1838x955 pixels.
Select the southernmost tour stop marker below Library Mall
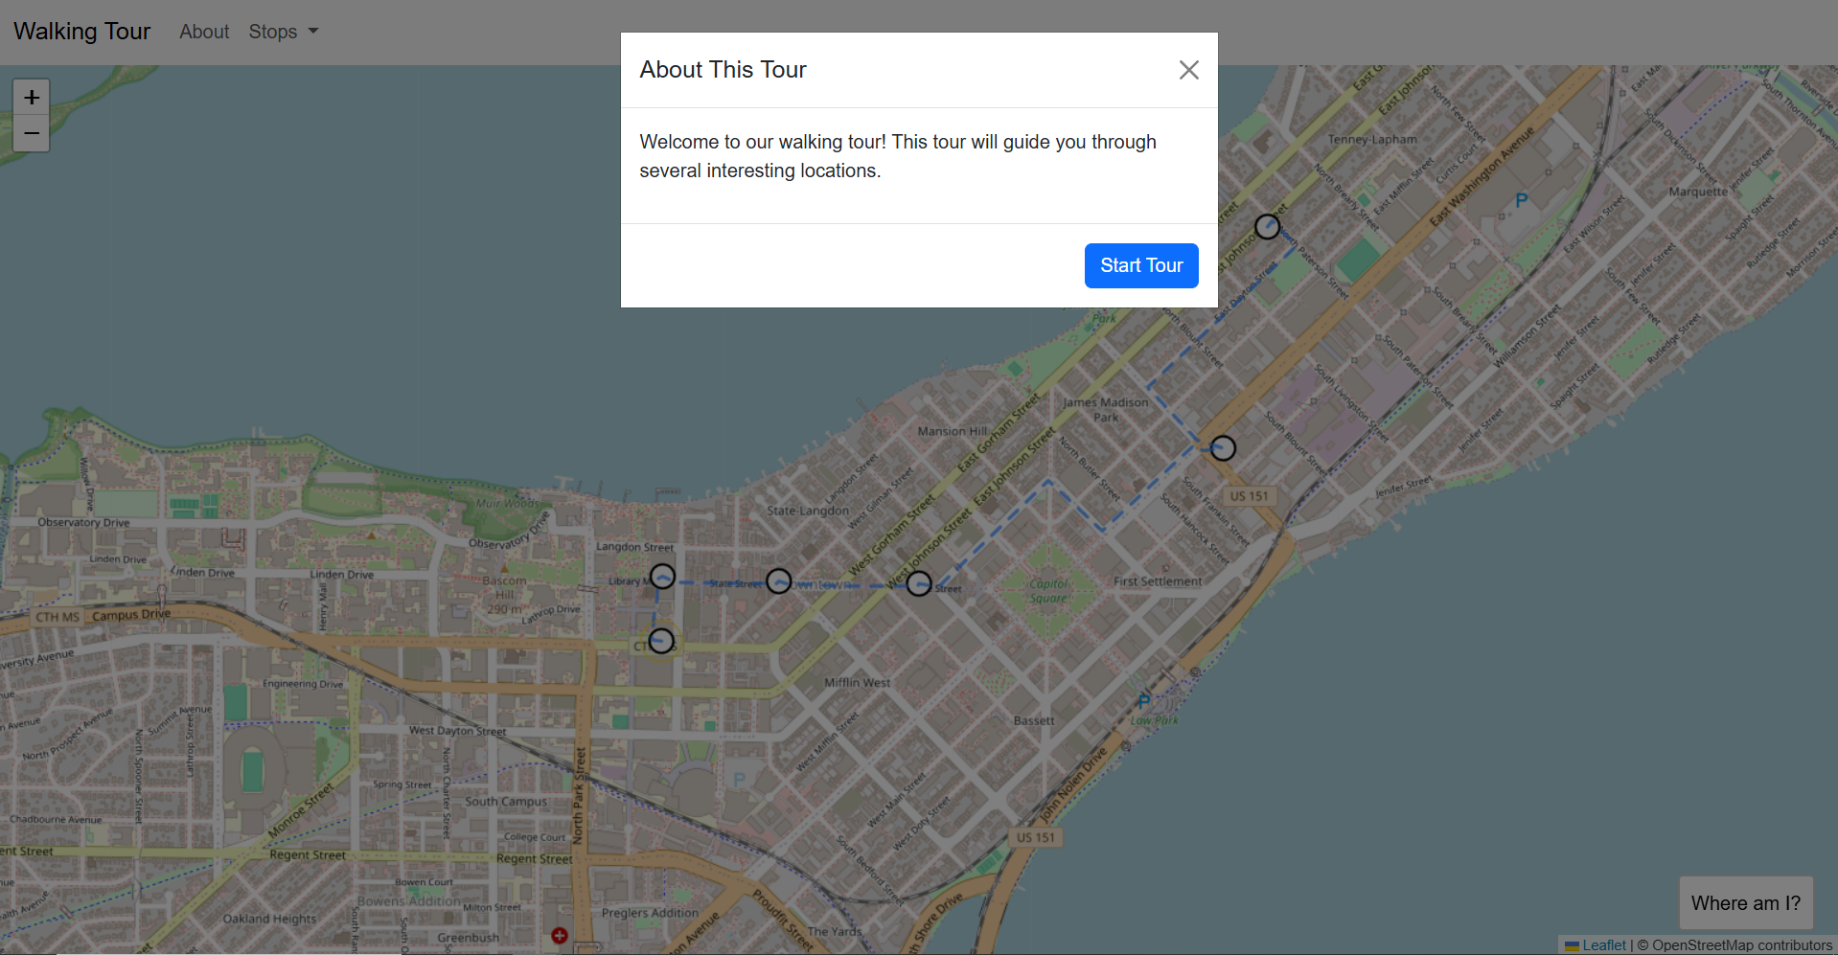pyautogui.click(x=661, y=641)
